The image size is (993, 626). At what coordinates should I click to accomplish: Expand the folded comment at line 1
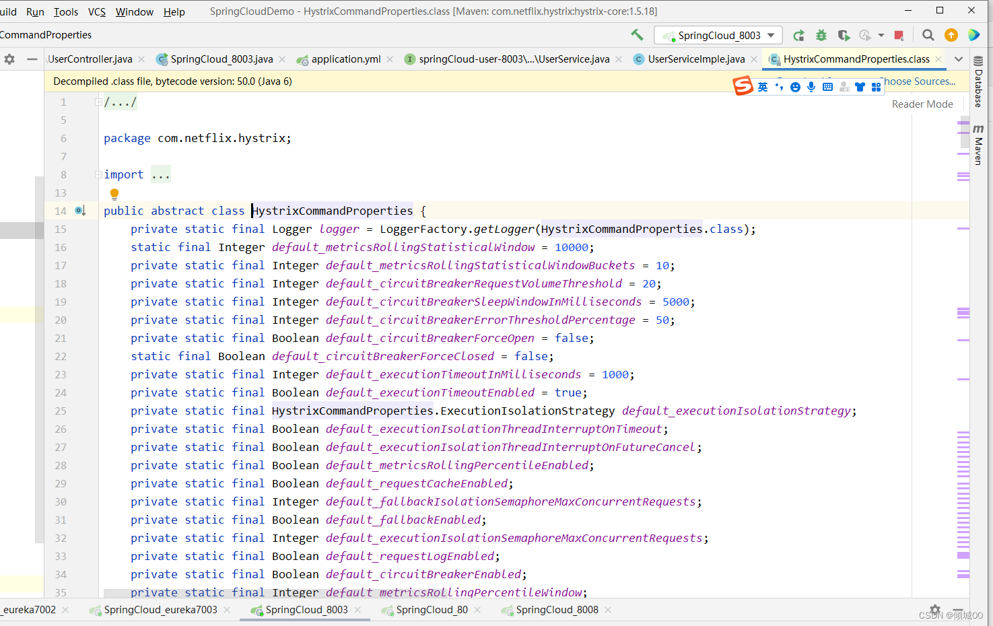pyautogui.click(x=98, y=102)
